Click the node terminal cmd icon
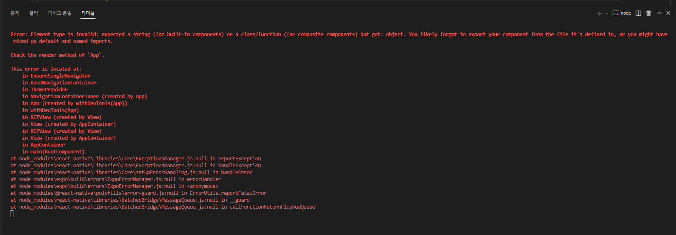676x235 pixels. point(616,13)
